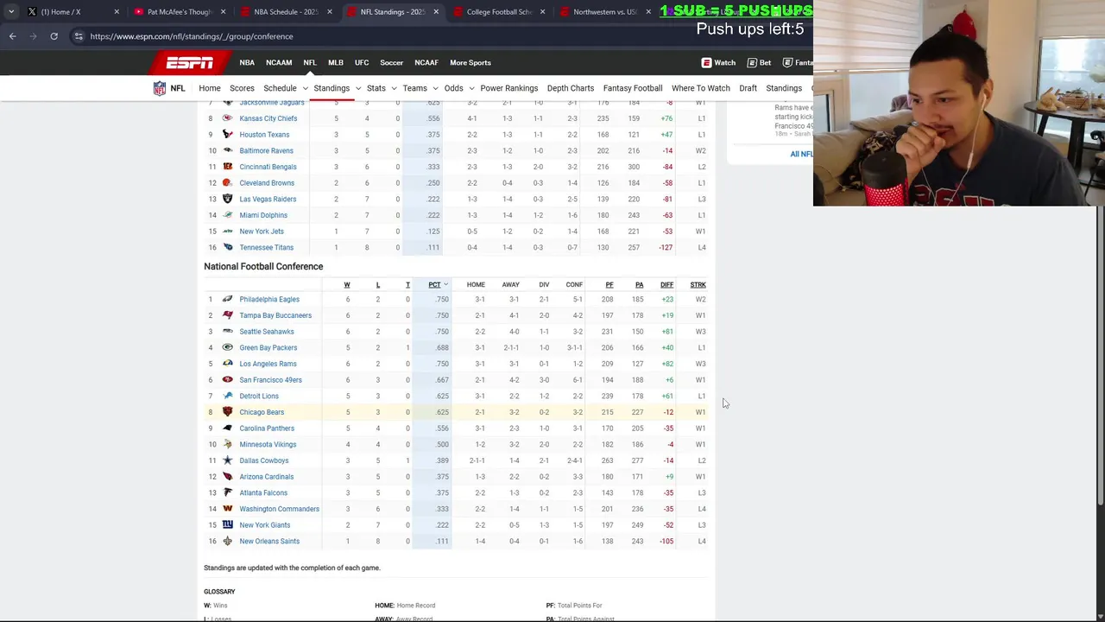Image resolution: width=1105 pixels, height=622 pixels.
Task: Expand the Stats dropdown chevron
Action: tap(394, 88)
